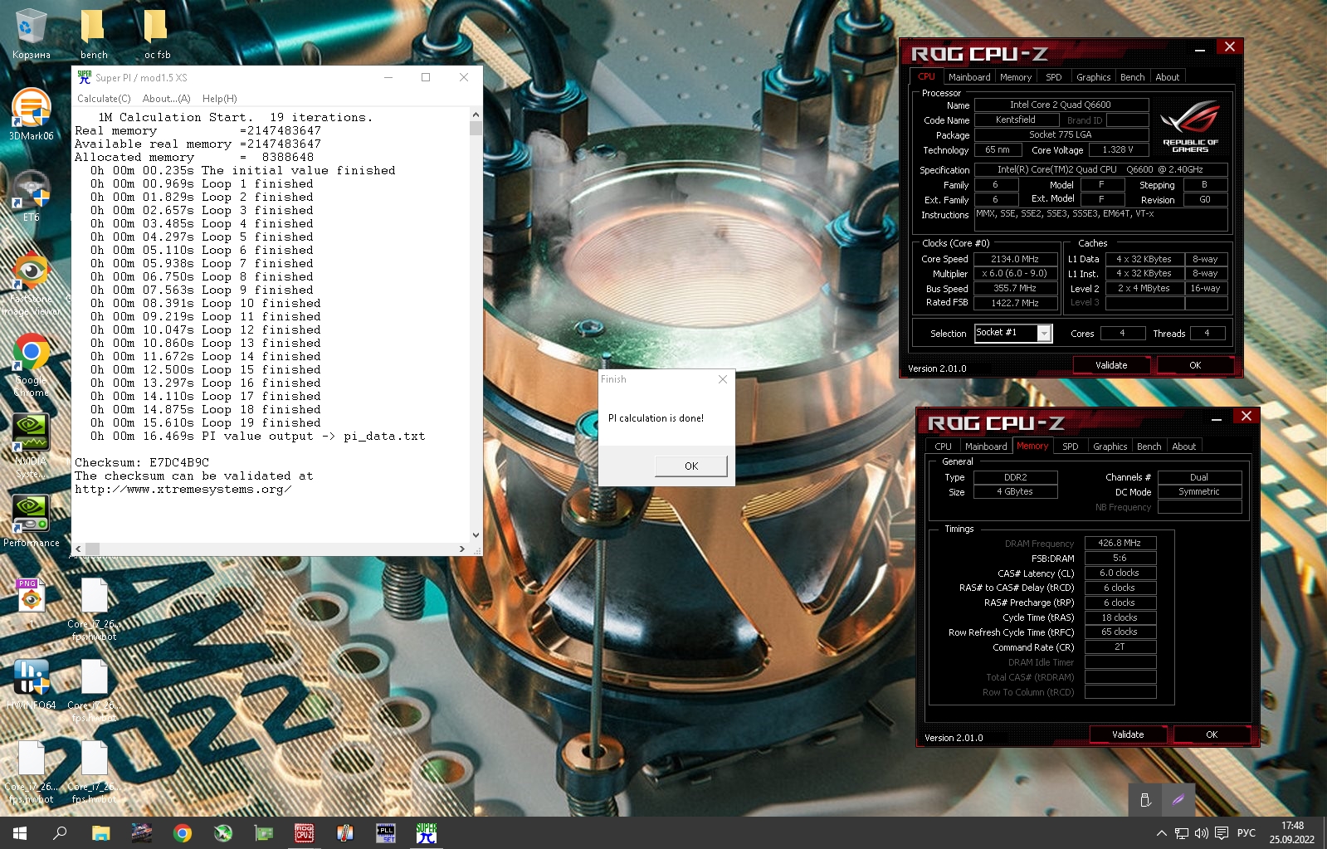
Task: Click the thermometer taskbar icon
Action: click(344, 832)
